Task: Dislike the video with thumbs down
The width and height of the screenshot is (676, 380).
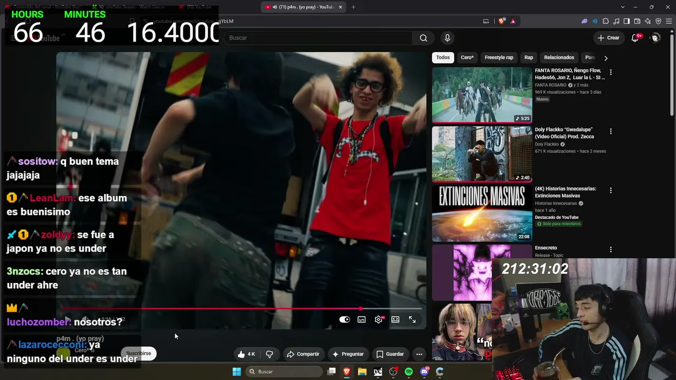Action: (x=269, y=354)
